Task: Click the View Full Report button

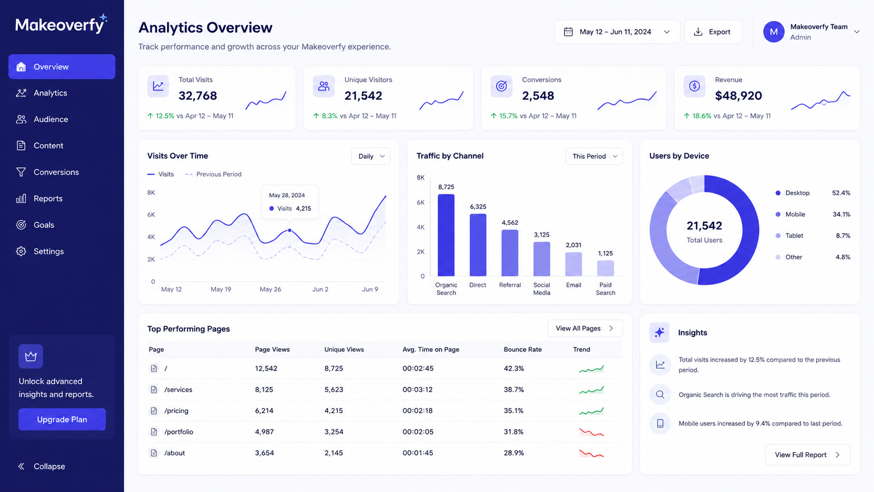Action: click(x=808, y=455)
